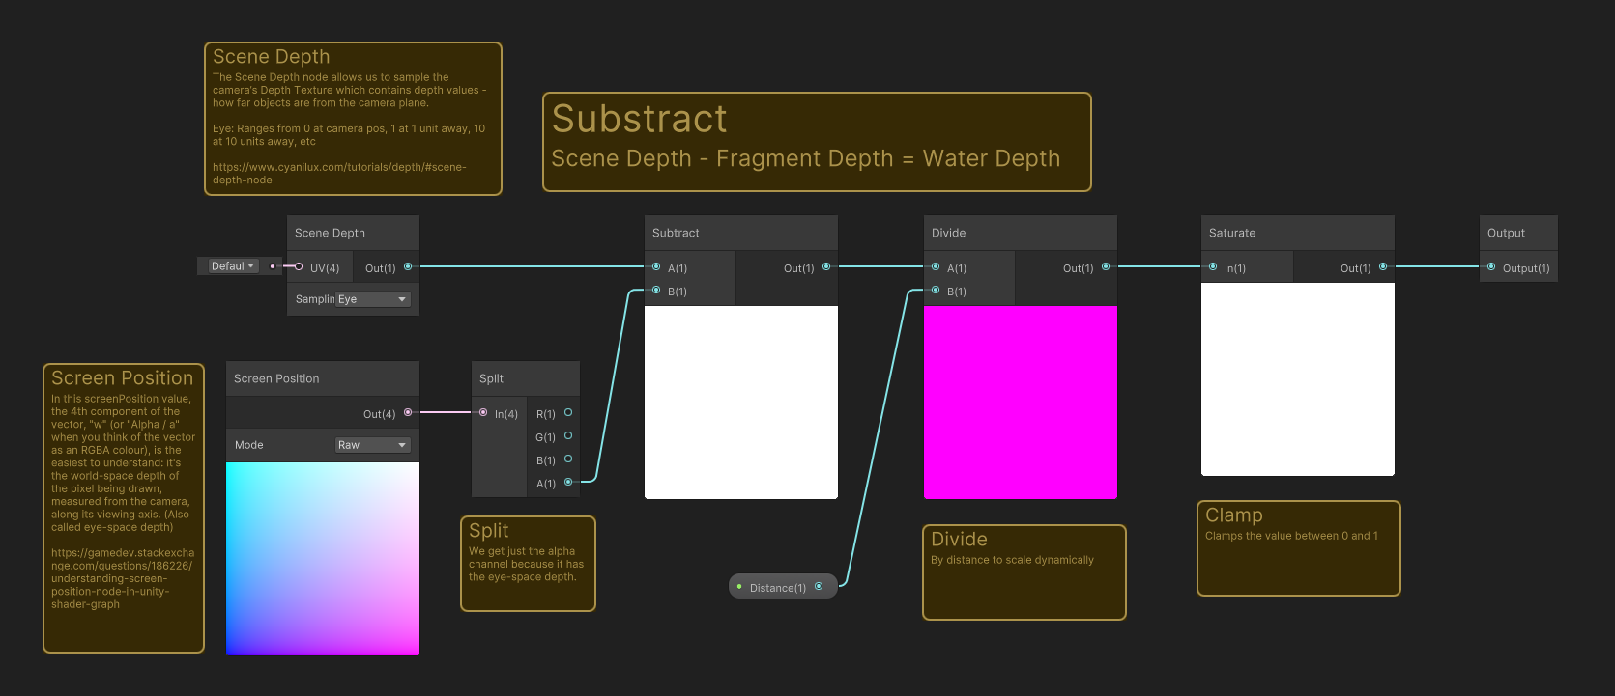
Task: Click the Split In(4) input port
Action: pos(483,412)
